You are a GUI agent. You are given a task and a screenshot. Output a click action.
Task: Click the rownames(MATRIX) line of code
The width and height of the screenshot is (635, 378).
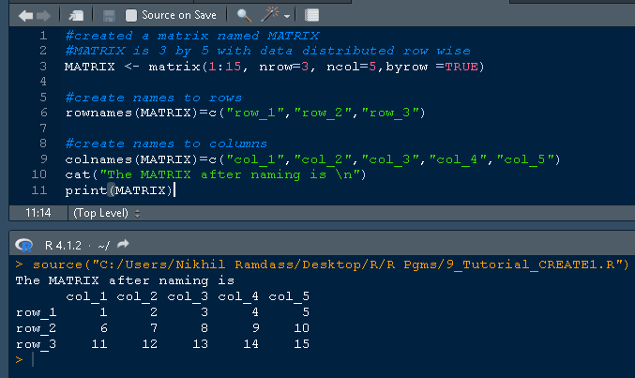click(x=245, y=113)
